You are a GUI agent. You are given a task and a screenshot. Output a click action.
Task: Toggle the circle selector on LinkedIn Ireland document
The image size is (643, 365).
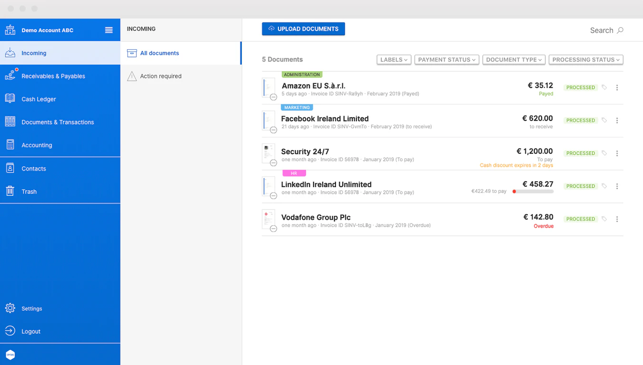coord(274,196)
